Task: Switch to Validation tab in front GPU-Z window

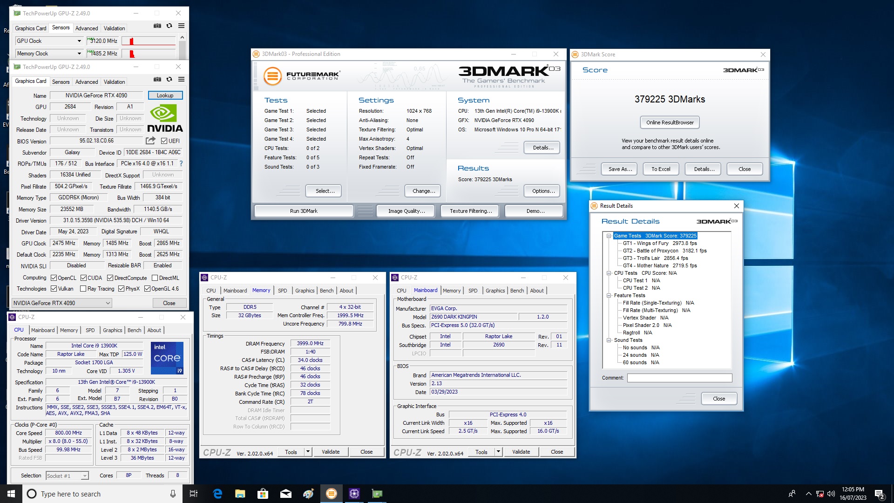Action: click(114, 82)
